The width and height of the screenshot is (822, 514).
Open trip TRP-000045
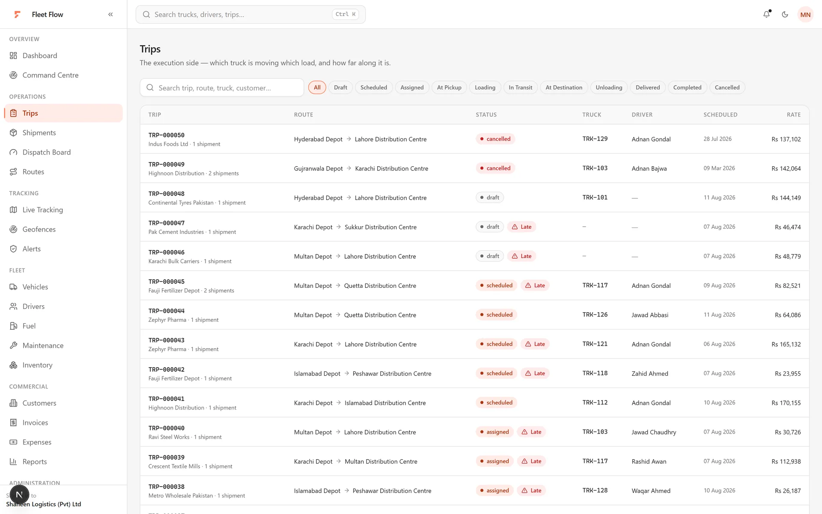(x=167, y=281)
